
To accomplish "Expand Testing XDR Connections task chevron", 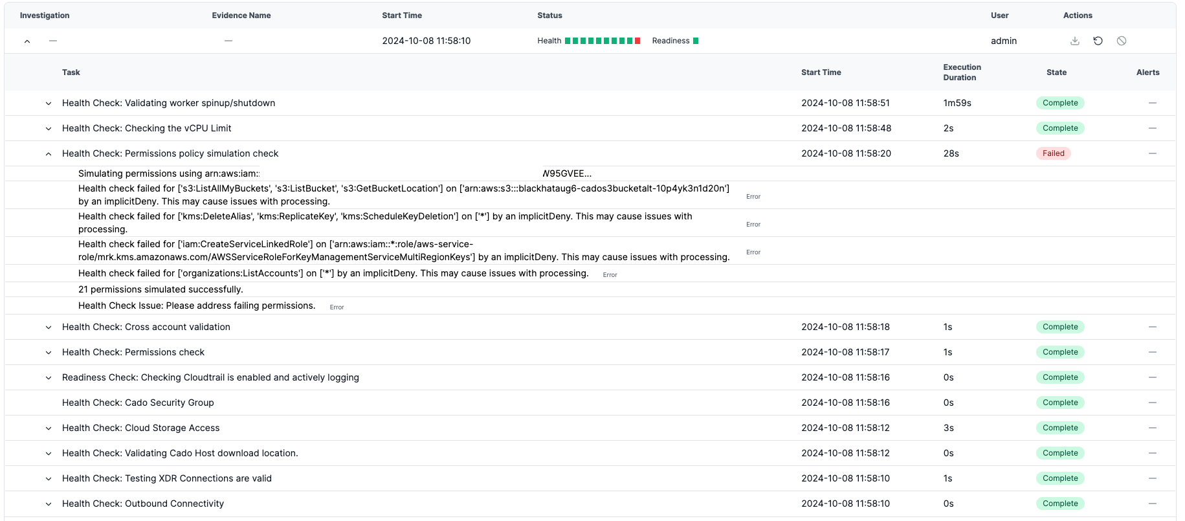I will [x=49, y=478].
